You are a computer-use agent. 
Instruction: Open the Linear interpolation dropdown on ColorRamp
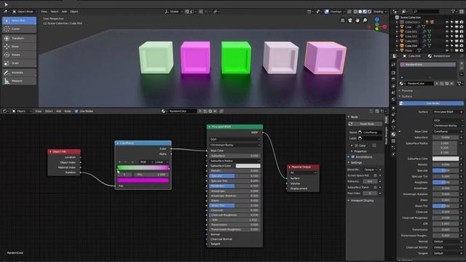tap(162, 162)
